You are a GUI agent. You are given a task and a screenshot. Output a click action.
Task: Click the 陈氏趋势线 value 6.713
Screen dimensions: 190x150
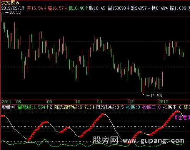[x=73, y=107]
